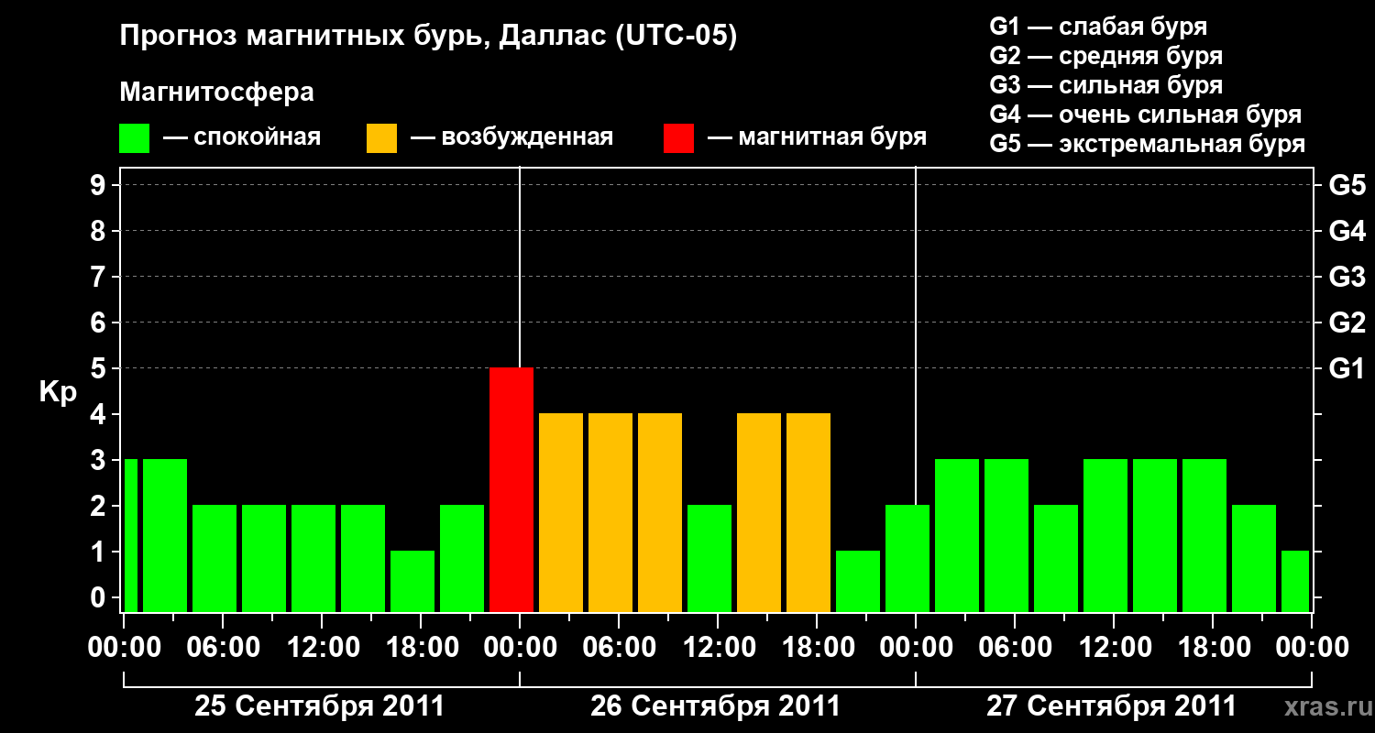
Task: Click the '12:00' time label under 27 Сентября
Action: pos(1114,648)
